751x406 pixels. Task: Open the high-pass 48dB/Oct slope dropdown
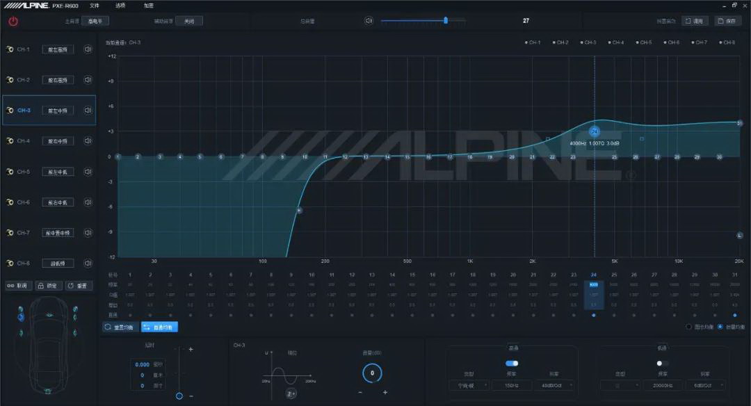click(555, 385)
